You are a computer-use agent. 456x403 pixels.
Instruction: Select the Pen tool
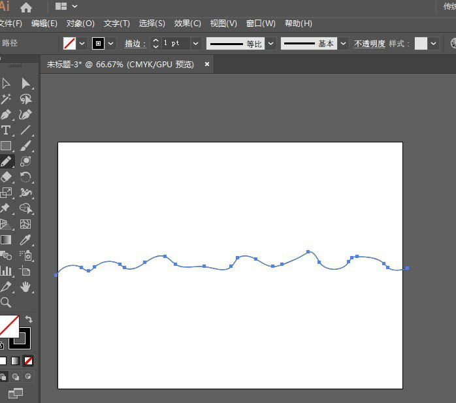(x=6, y=114)
